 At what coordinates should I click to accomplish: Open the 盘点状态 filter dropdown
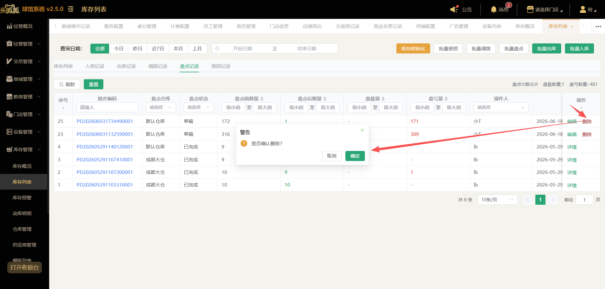199,107
